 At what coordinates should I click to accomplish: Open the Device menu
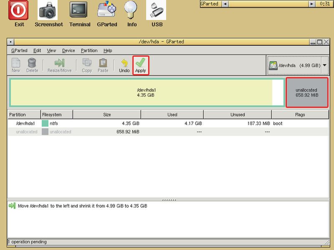pyautogui.click(x=68, y=50)
